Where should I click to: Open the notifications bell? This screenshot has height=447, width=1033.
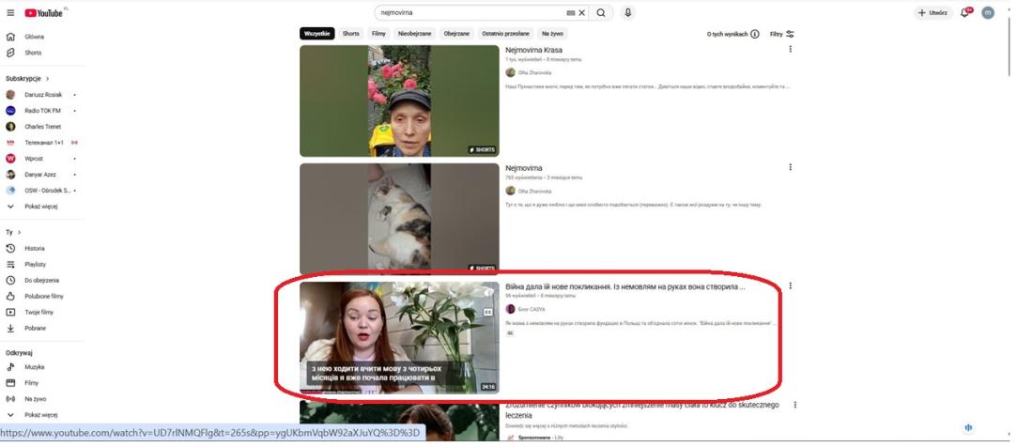click(x=966, y=13)
